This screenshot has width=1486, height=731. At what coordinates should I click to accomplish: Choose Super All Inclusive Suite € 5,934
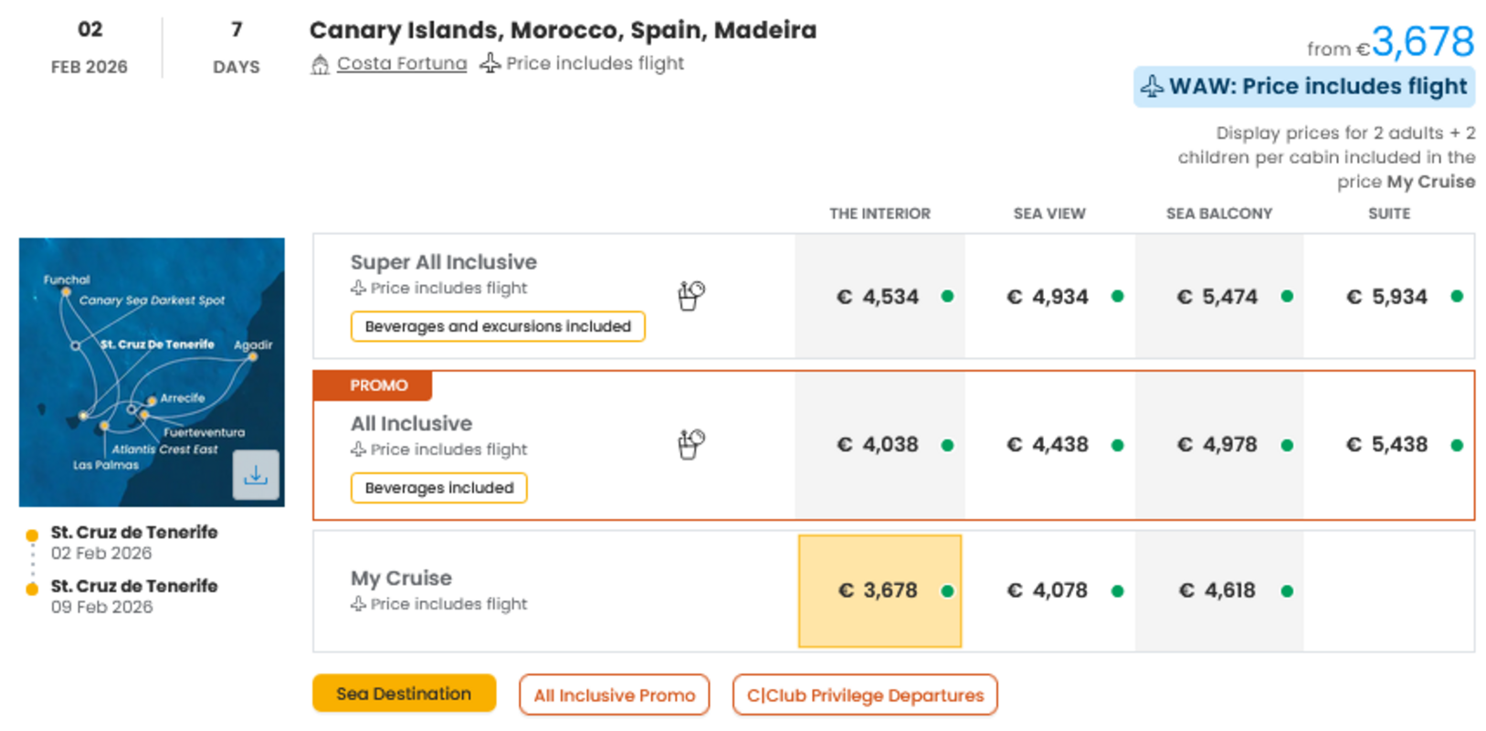click(x=1388, y=296)
